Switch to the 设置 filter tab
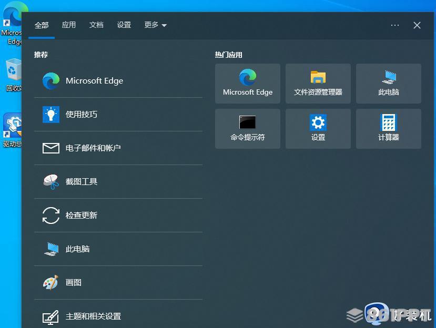436x328 pixels. click(x=124, y=25)
